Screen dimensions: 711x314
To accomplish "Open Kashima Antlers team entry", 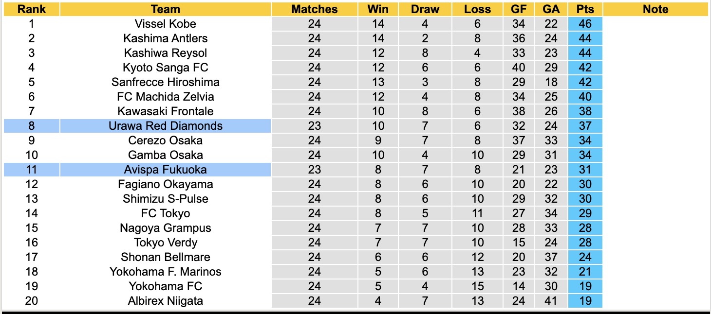I will [166, 38].
